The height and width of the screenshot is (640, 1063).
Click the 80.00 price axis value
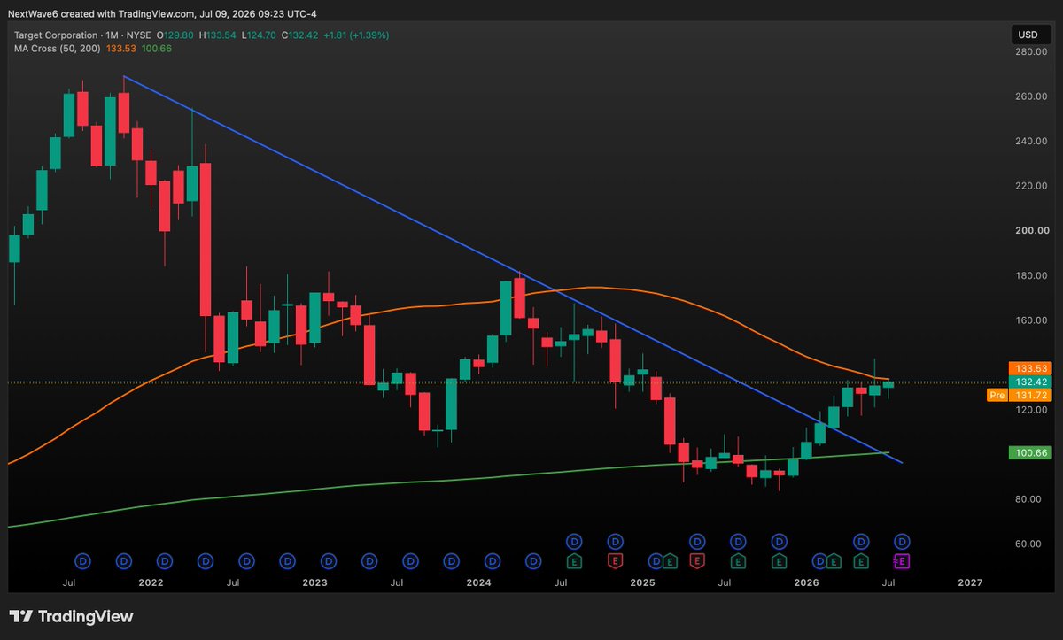point(1029,499)
